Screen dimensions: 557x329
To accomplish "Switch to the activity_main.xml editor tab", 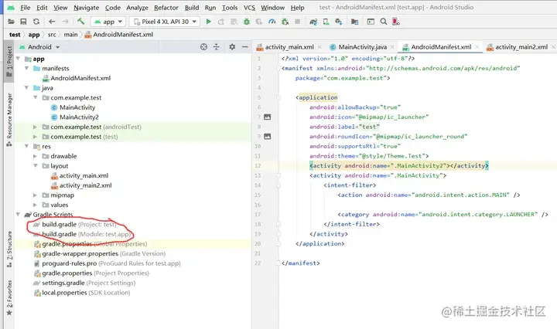I will click(289, 47).
